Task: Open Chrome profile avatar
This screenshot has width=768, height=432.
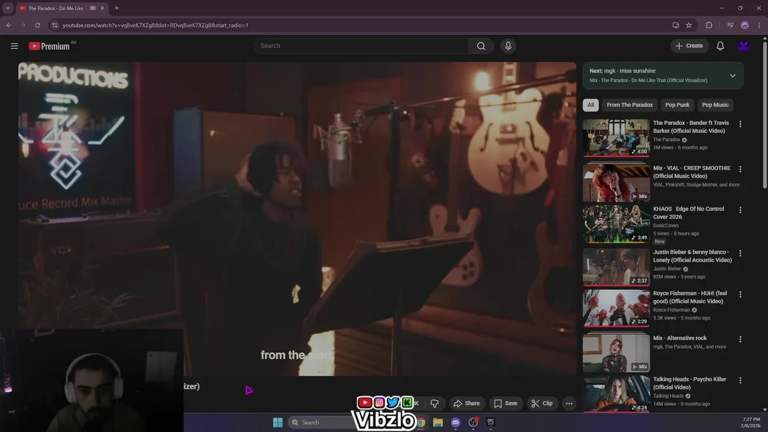Action: tap(745, 25)
